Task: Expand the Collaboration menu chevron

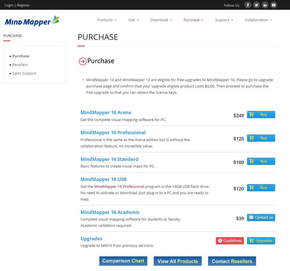Action: click(271, 20)
